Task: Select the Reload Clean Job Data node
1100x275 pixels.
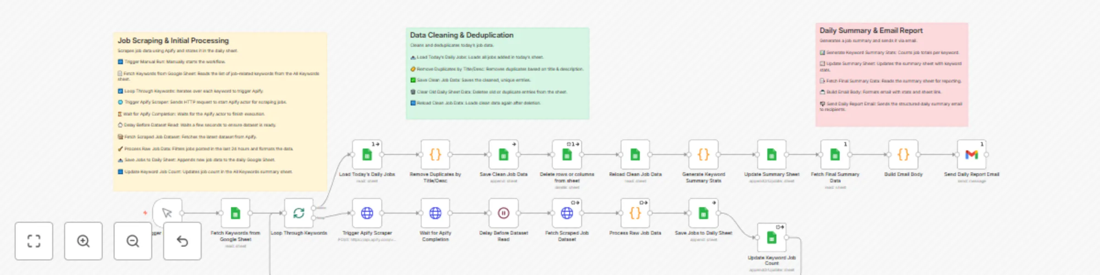Action: pos(635,155)
